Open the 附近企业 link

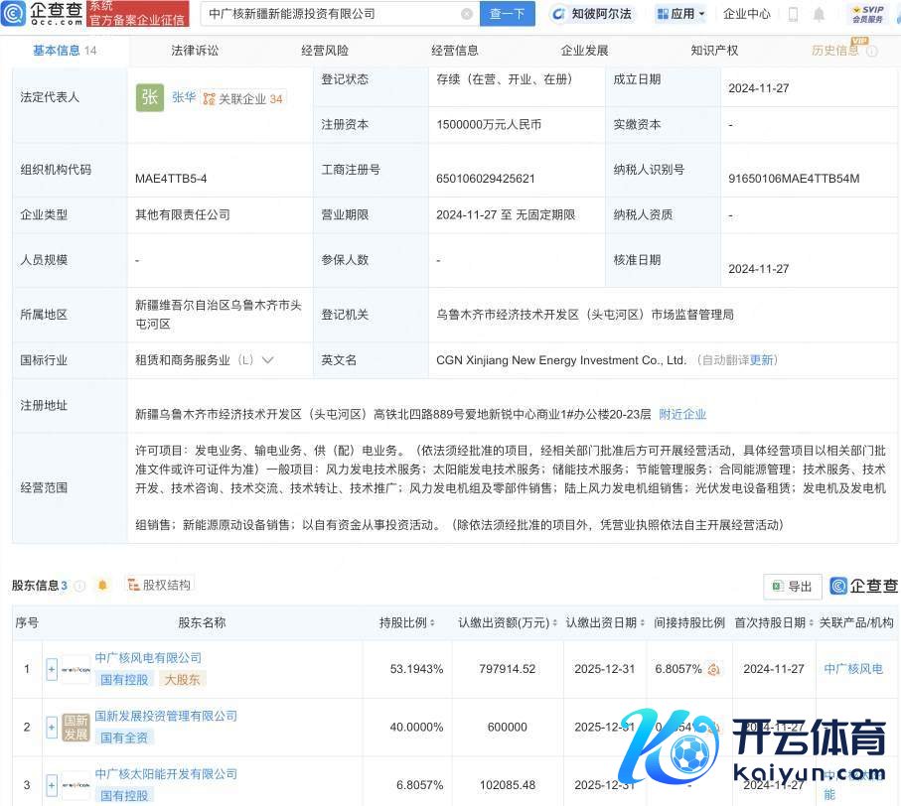682,414
